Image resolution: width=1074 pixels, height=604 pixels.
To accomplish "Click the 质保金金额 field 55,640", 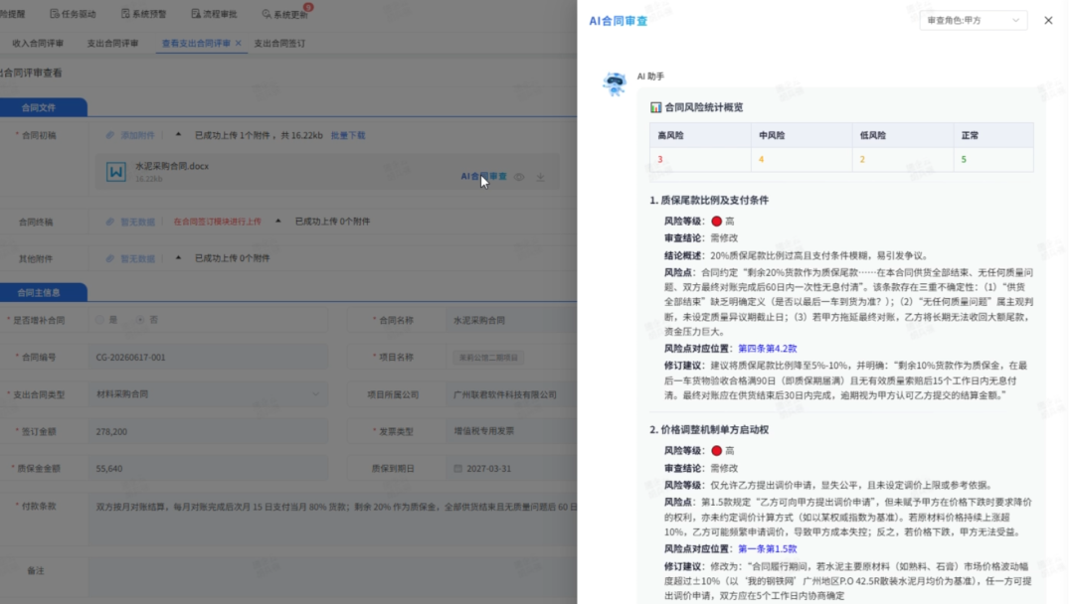I will tap(208, 469).
